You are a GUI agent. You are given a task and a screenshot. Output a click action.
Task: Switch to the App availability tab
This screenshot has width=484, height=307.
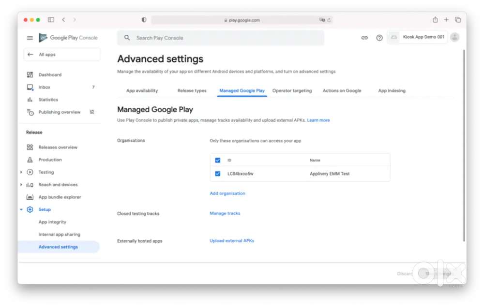pos(142,91)
